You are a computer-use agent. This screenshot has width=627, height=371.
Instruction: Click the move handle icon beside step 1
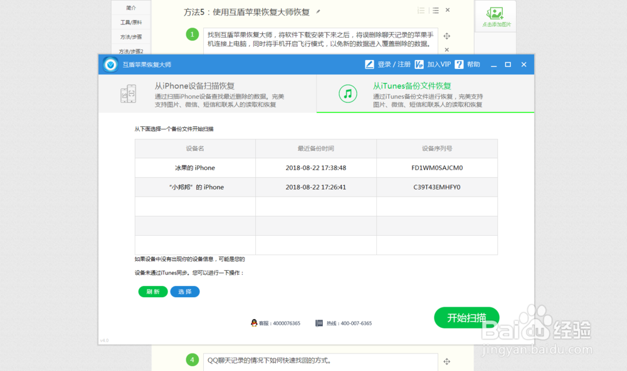(x=446, y=36)
